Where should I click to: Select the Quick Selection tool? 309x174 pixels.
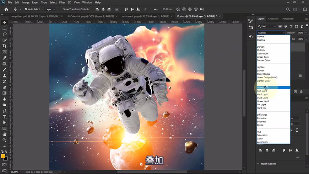coord(4,40)
